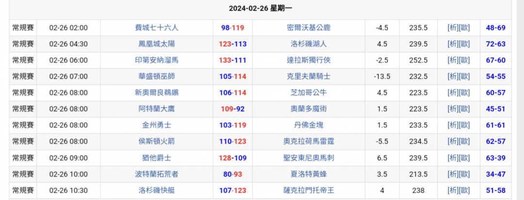Image resolution: width=524 pixels, height=200 pixels.
Task: Open [歐] odds for 印第安納溜馬 game
Action: (x=464, y=60)
